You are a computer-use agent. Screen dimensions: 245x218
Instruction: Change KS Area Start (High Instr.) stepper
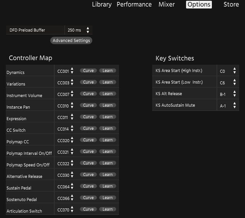click(x=234, y=71)
